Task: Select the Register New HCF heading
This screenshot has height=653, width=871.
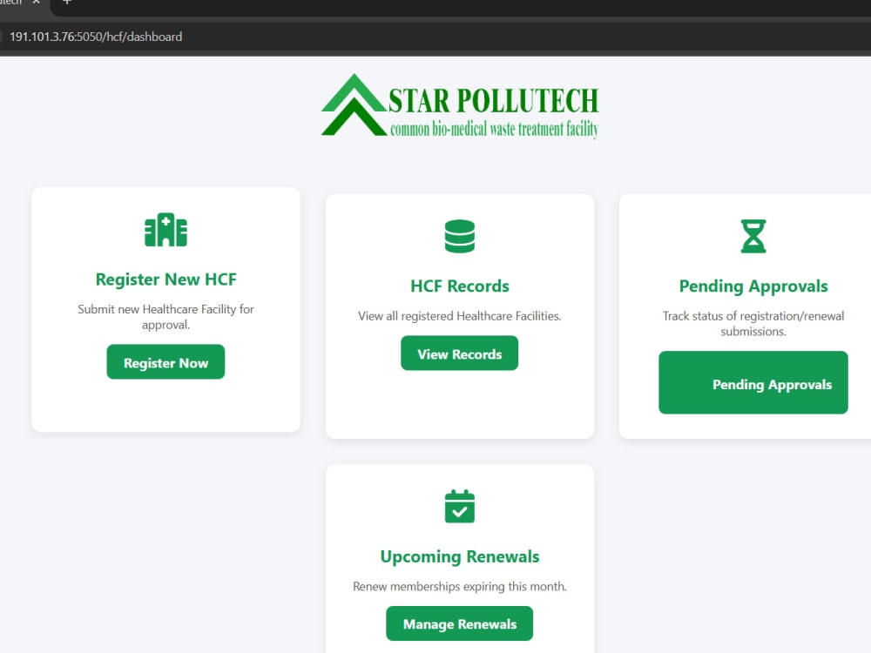Action: pos(165,279)
